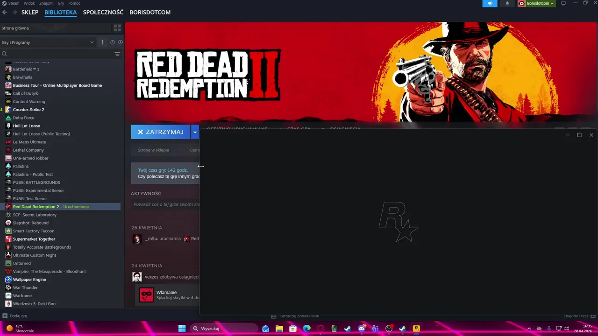Click the ZATRZYMAJ stop button
The height and width of the screenshot is (336, 598).
(x=161, y=132)
